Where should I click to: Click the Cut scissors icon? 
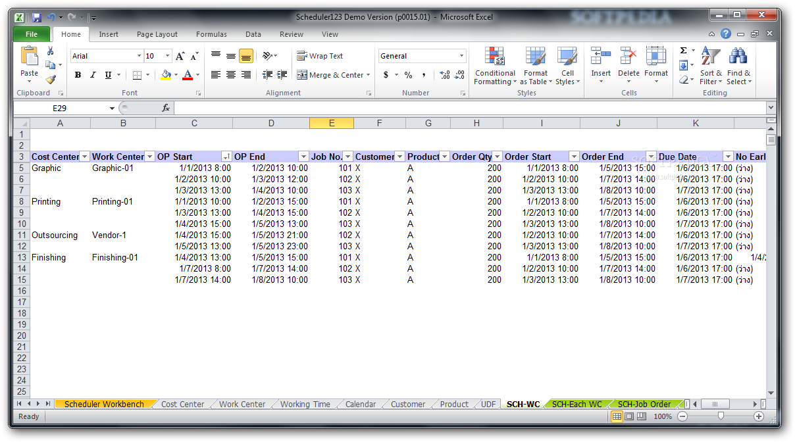pyautogui.click(x=51, y=51)
